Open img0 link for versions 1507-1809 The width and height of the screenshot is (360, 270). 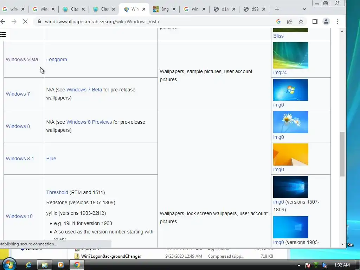278,202
